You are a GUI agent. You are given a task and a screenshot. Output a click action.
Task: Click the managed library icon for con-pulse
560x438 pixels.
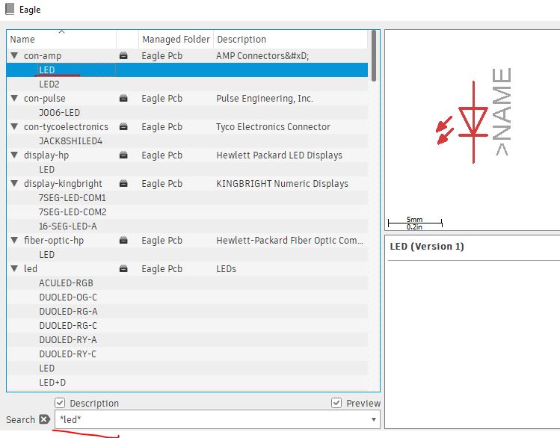123,98
